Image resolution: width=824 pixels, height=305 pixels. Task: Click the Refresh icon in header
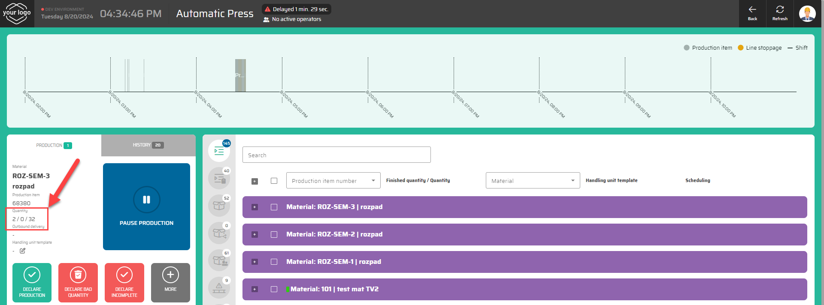pos(780,10)
